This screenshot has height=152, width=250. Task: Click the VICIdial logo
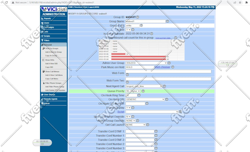click(54, 9)
